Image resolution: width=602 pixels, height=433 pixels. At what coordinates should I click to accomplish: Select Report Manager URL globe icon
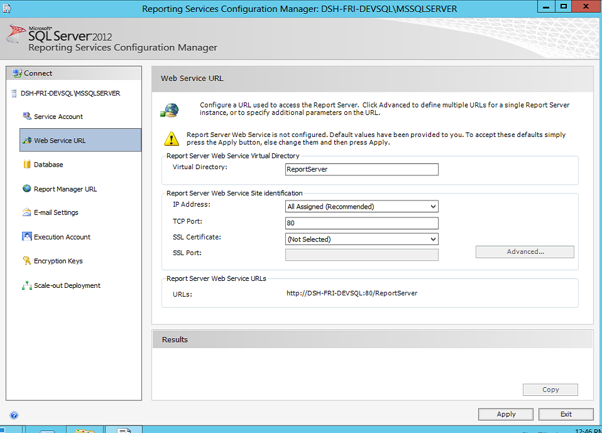(26, 189)
